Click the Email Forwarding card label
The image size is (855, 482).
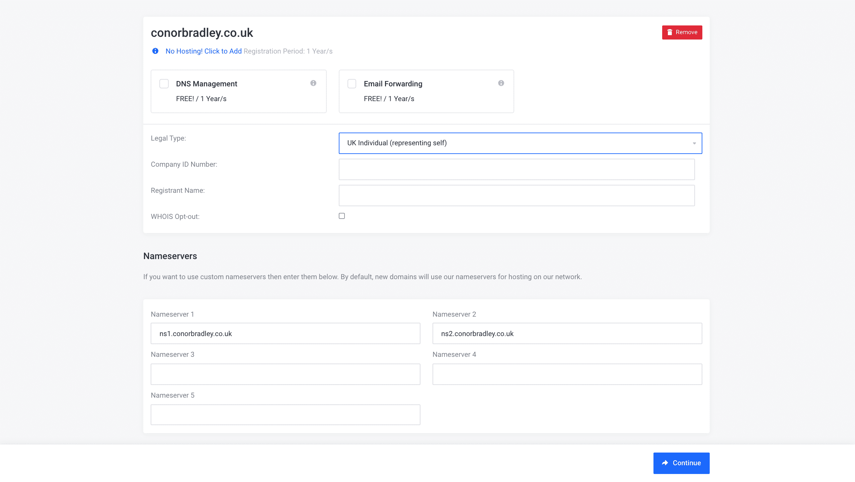(x=393, y=84)
